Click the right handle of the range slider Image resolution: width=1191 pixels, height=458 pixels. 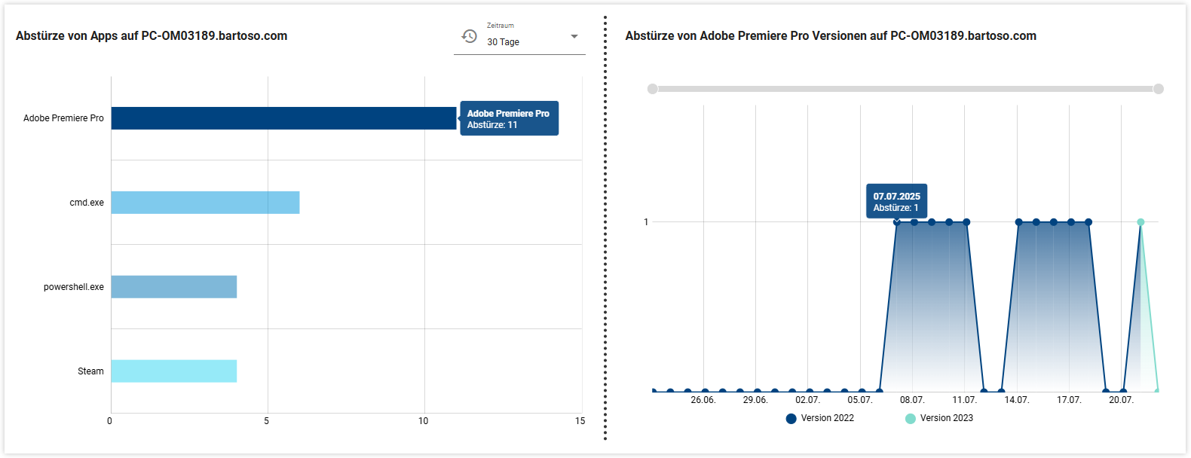[x=1159, y=89]
